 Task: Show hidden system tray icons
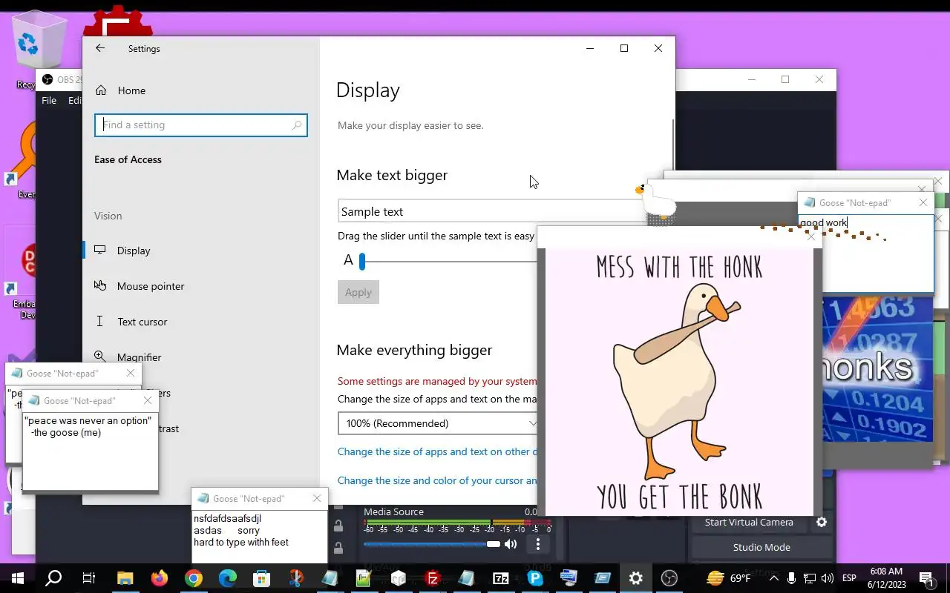(773, 578)
